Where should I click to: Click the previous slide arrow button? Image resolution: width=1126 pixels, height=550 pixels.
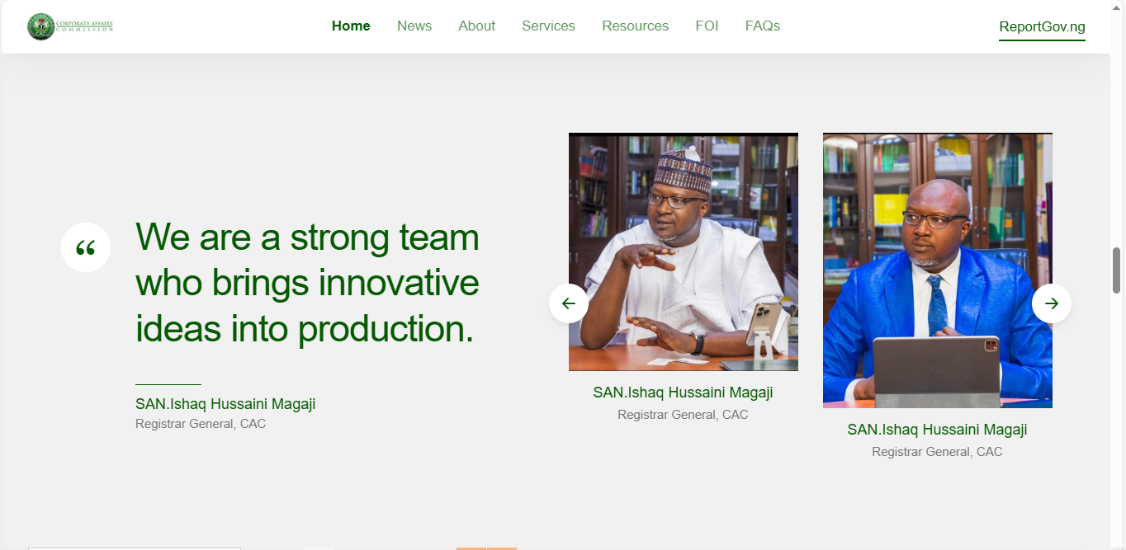click(x=569, y=303)
